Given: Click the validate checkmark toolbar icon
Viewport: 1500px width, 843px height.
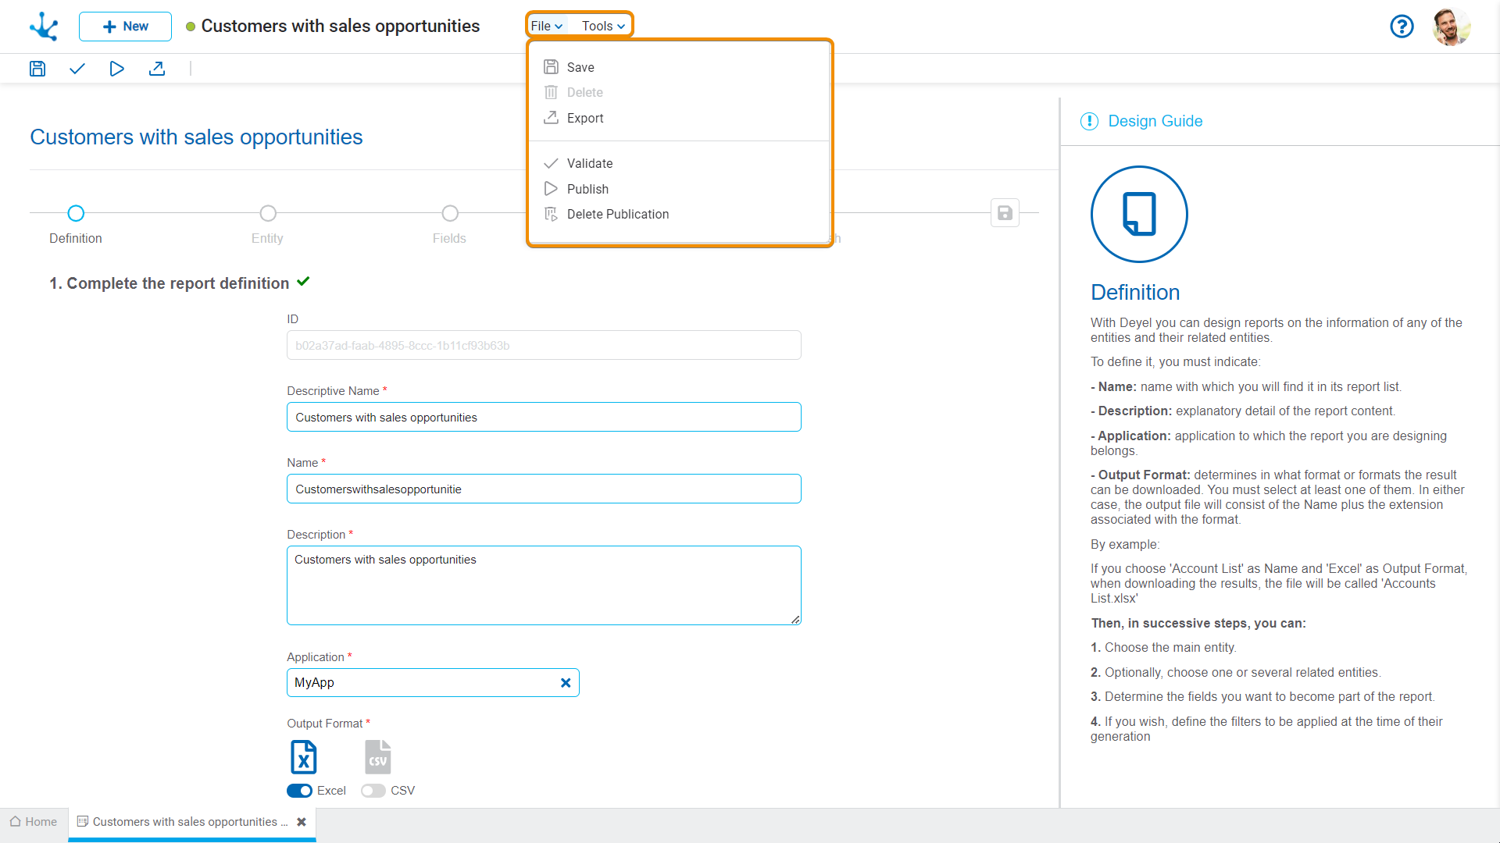Looking at the screenshot, I should pos(77,69).
